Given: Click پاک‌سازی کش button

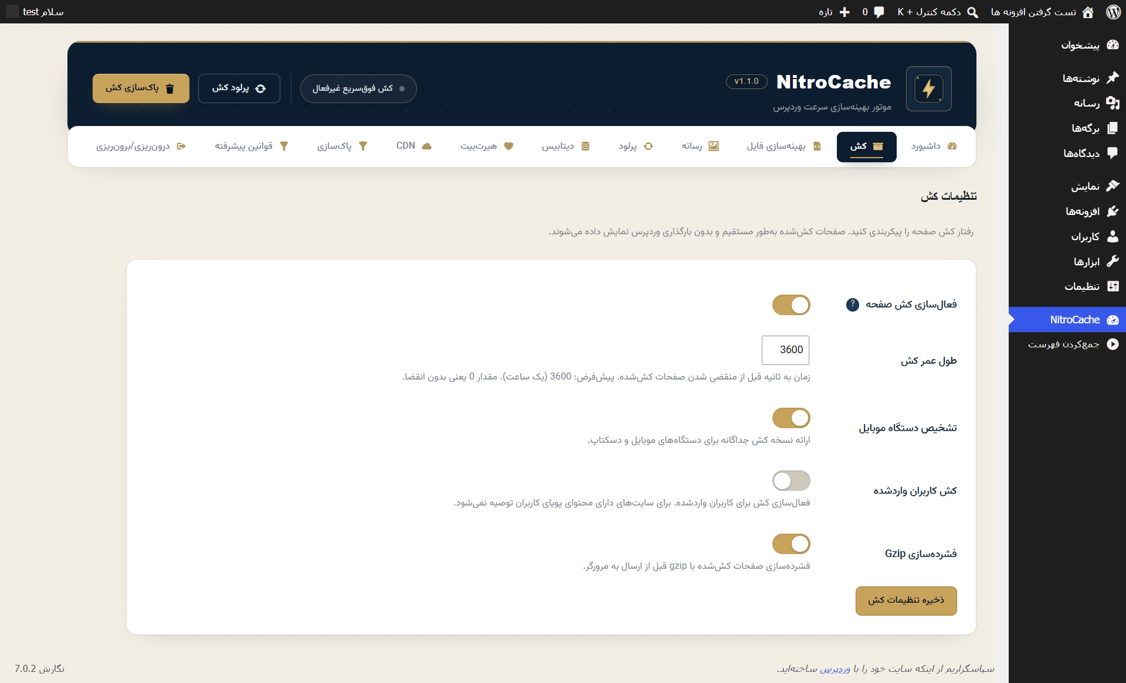Looking at the screenshot, I should pyautogui.click(x=141, y=88).
